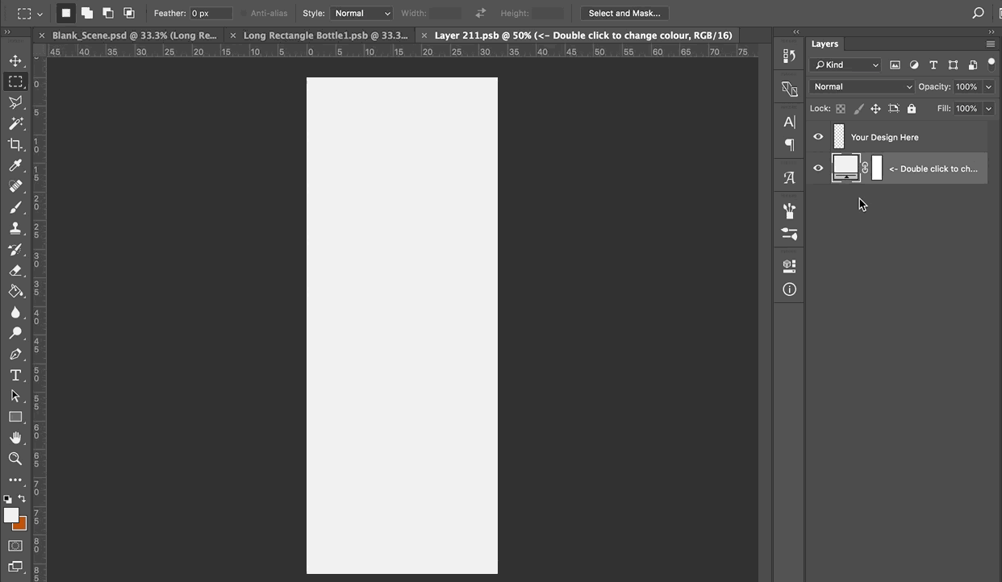
Task: Select the Dodge tool
Action: click(x=15, y=333)
